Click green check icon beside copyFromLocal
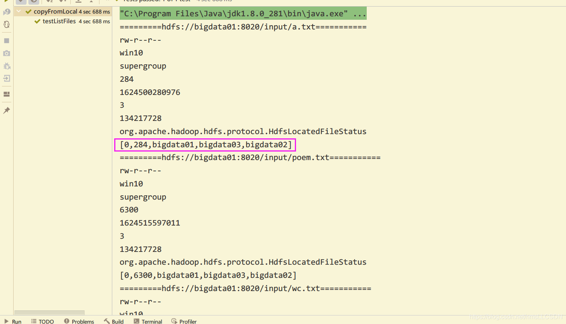The image size is (566, 324). [x=28, y=12]
